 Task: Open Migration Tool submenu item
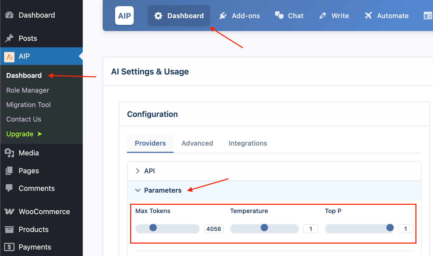tap(28, 105)
